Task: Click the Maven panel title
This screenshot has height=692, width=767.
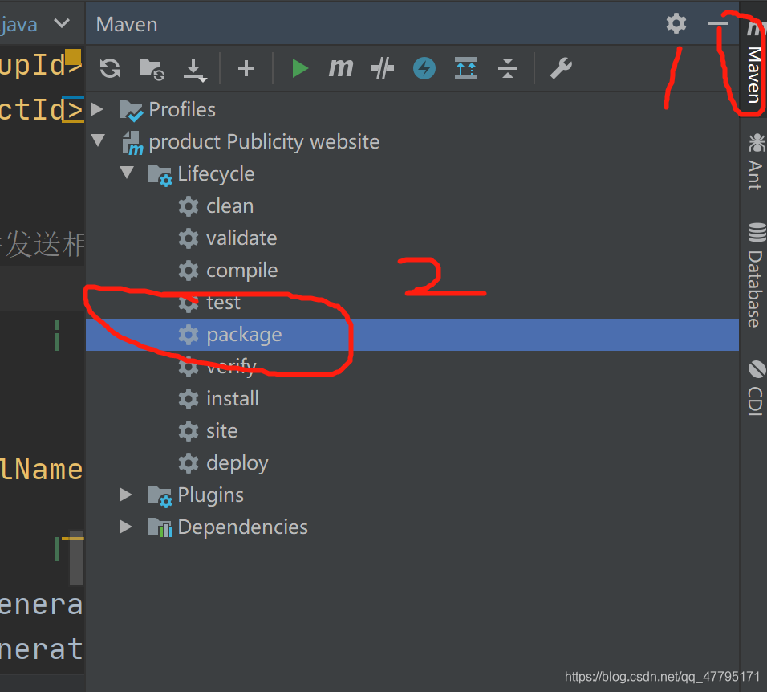Action: (127, 24)
